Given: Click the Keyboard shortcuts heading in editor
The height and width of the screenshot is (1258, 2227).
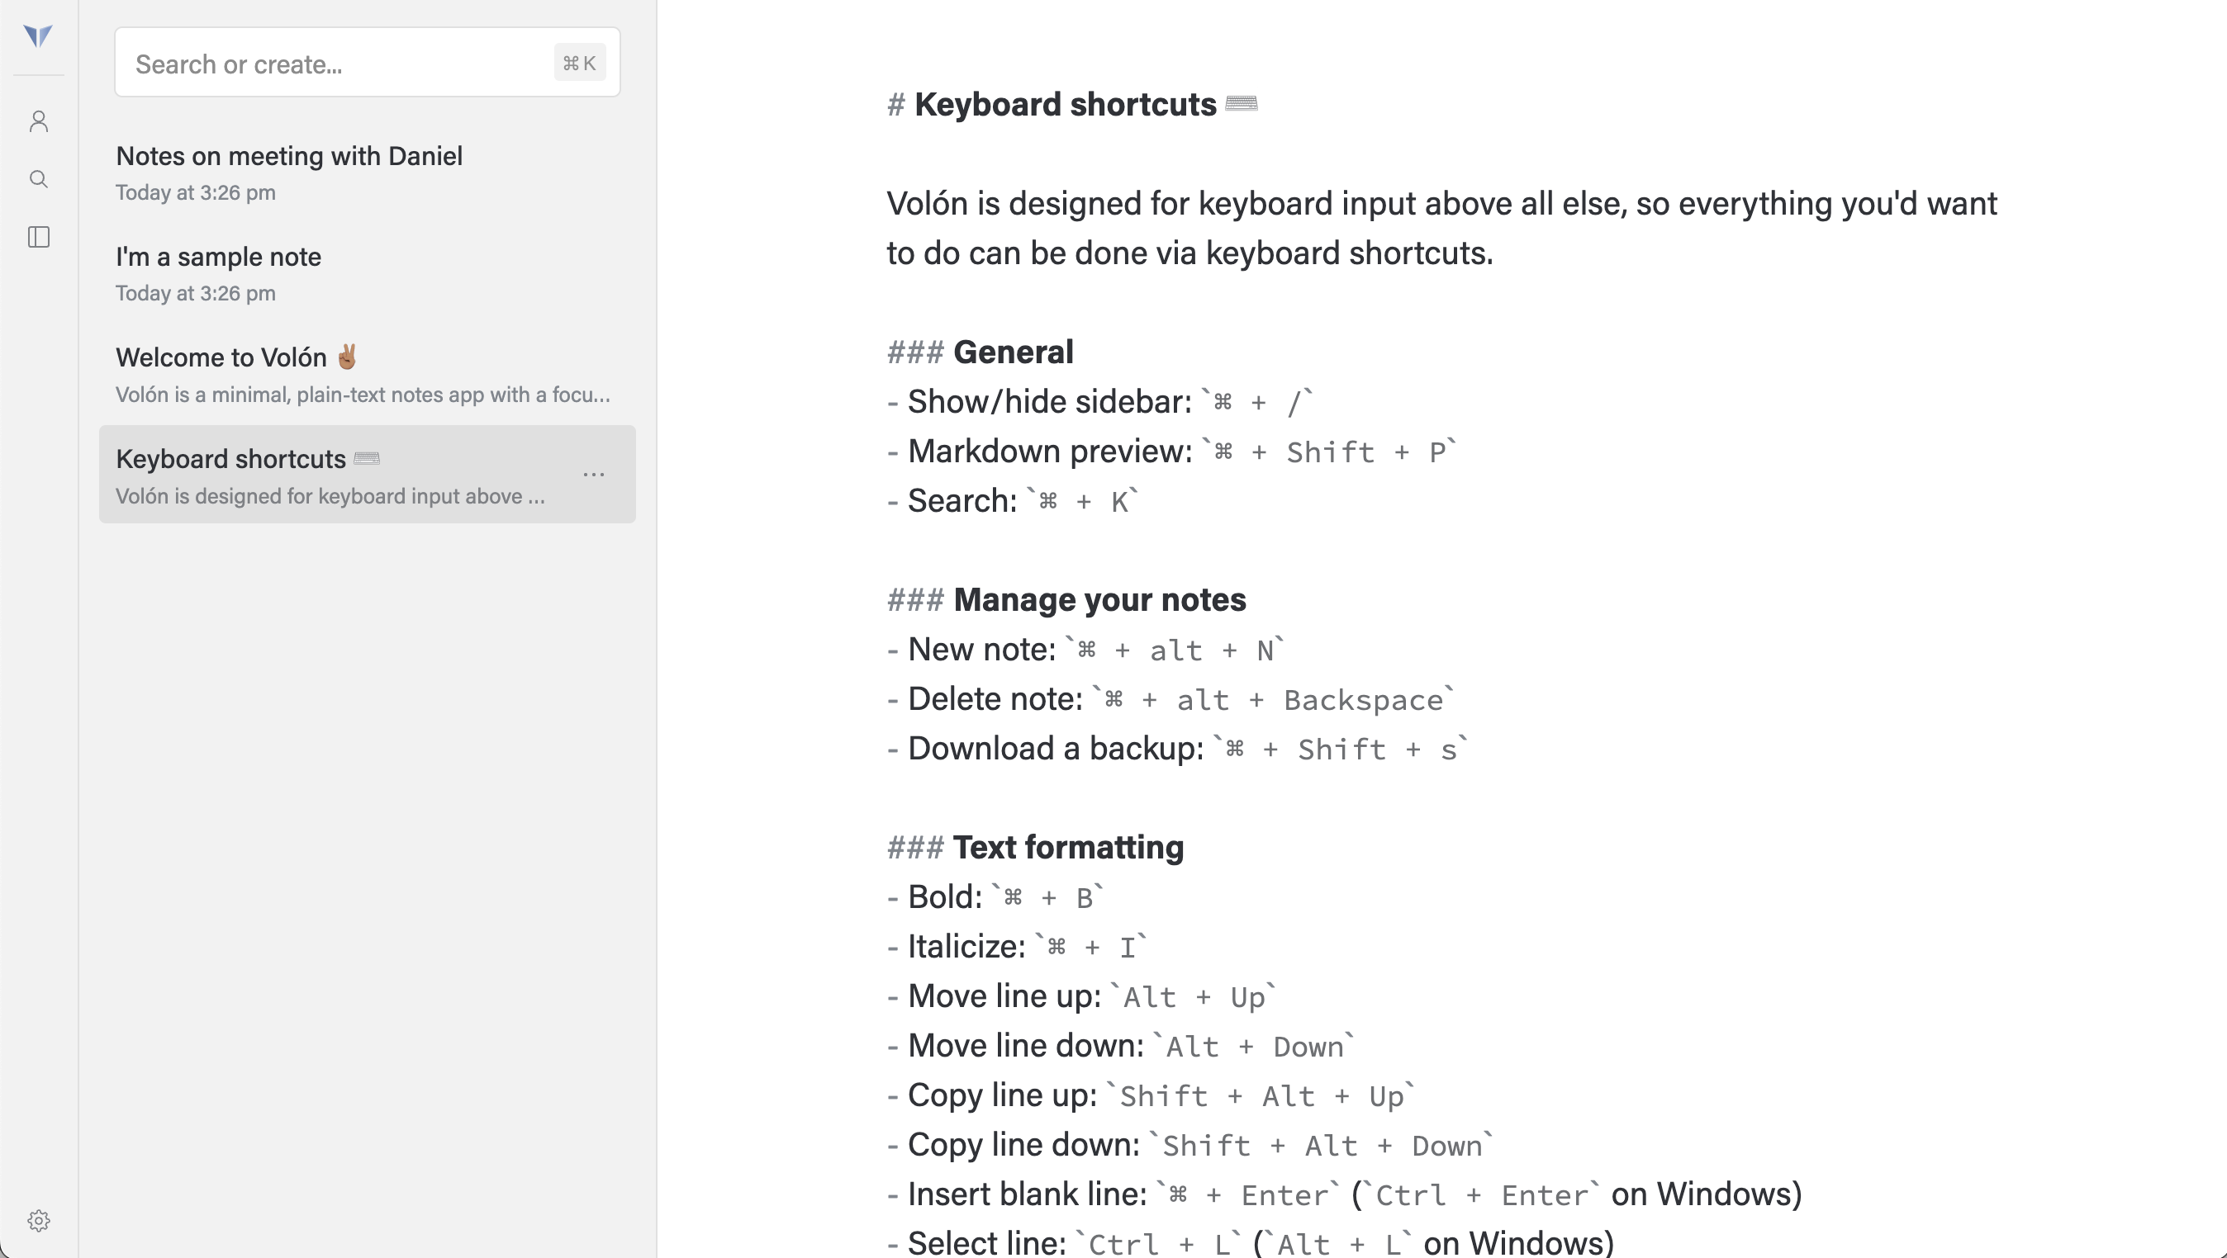Looking at the screenshot, I should (1072, 105).
